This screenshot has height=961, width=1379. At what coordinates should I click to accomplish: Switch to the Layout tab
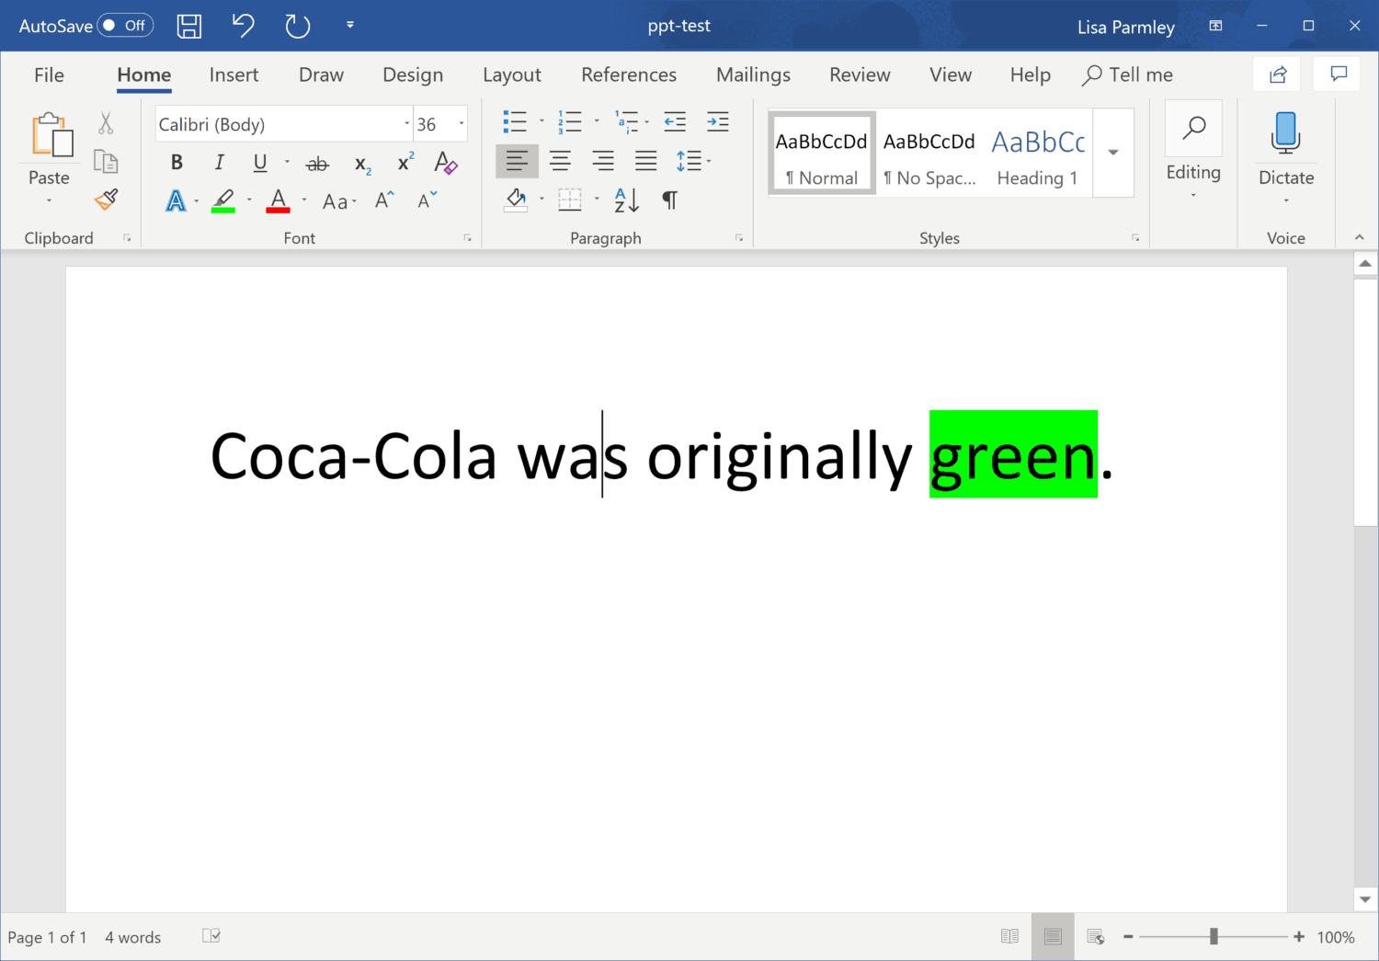tap(512, 75)
